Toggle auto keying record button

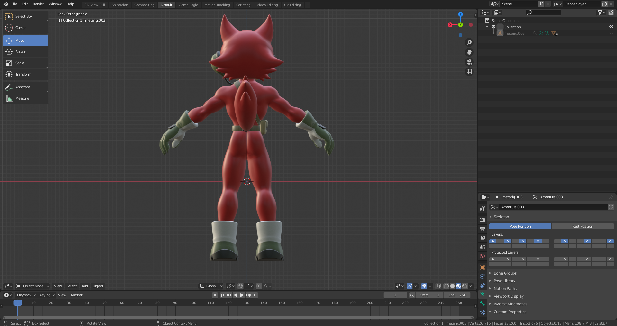coord(215,295)
